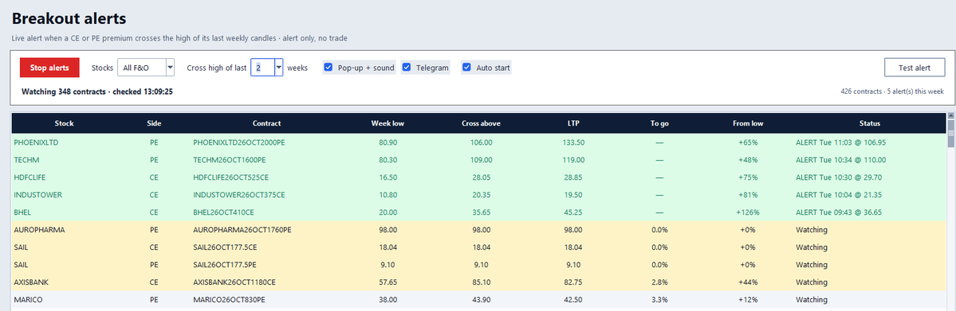956x311 pixels.
Task: Click contract SAIL26OCT177.5CE
Action: point(226,247)
